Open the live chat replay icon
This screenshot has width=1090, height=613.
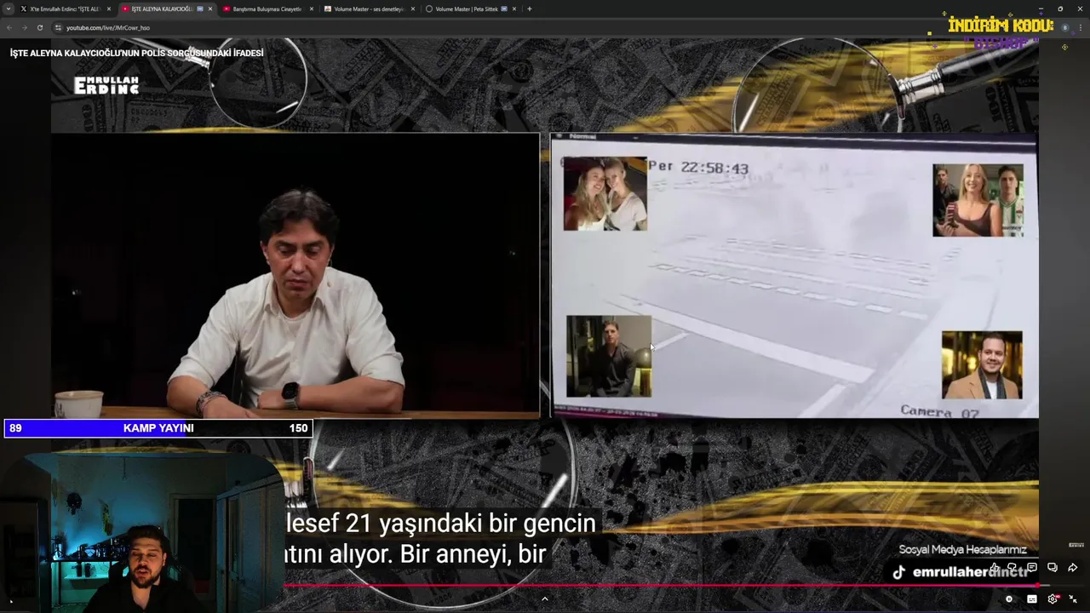(x=1053, y=568)
